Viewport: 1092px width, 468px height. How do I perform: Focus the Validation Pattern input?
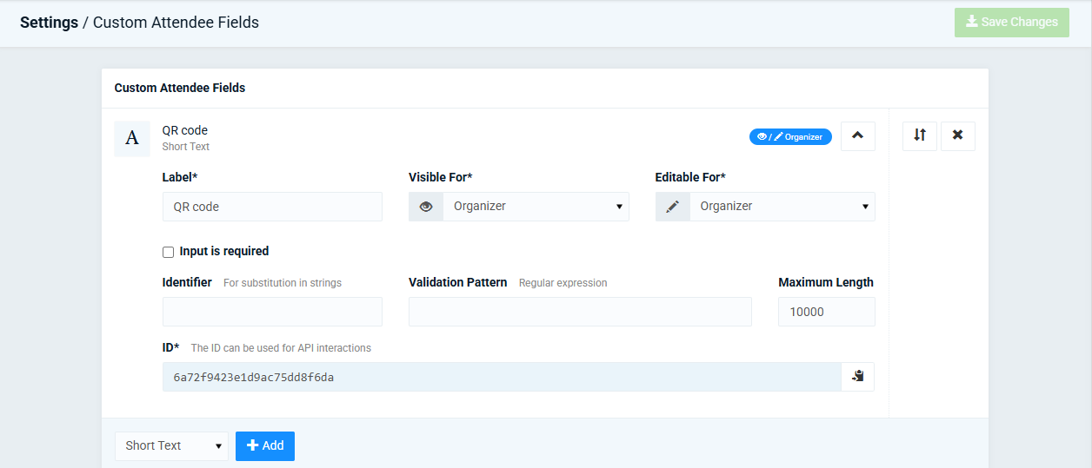pos(580,312)
